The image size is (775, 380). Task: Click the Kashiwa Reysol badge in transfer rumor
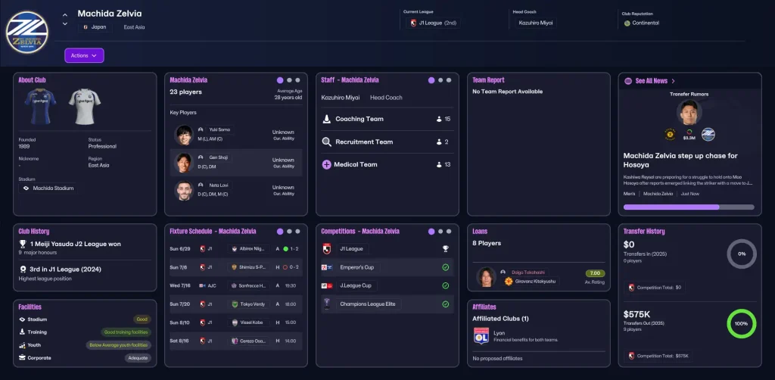[x=671, y=134]
